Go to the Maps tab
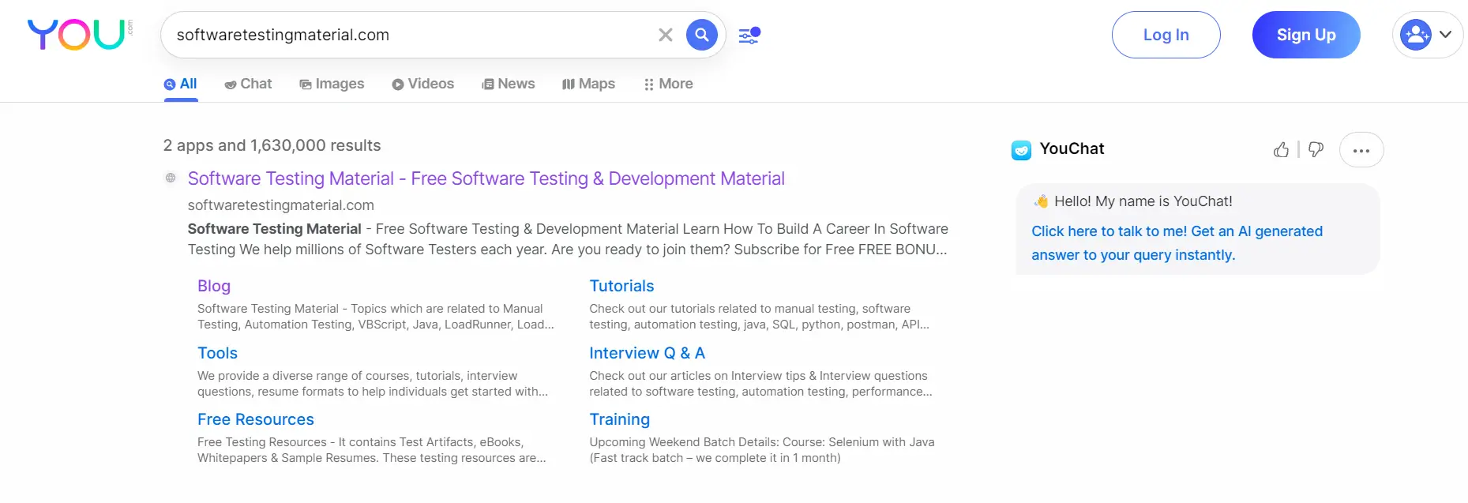The image size is (1468, 503). click(588, 84)
